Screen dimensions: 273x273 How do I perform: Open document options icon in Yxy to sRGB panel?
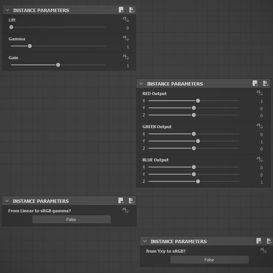(x=269, y=241)
